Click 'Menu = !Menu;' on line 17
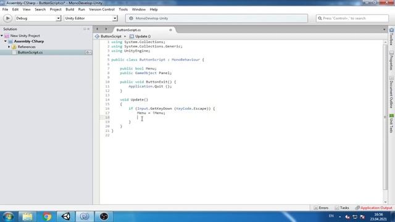 click(151, 113)
